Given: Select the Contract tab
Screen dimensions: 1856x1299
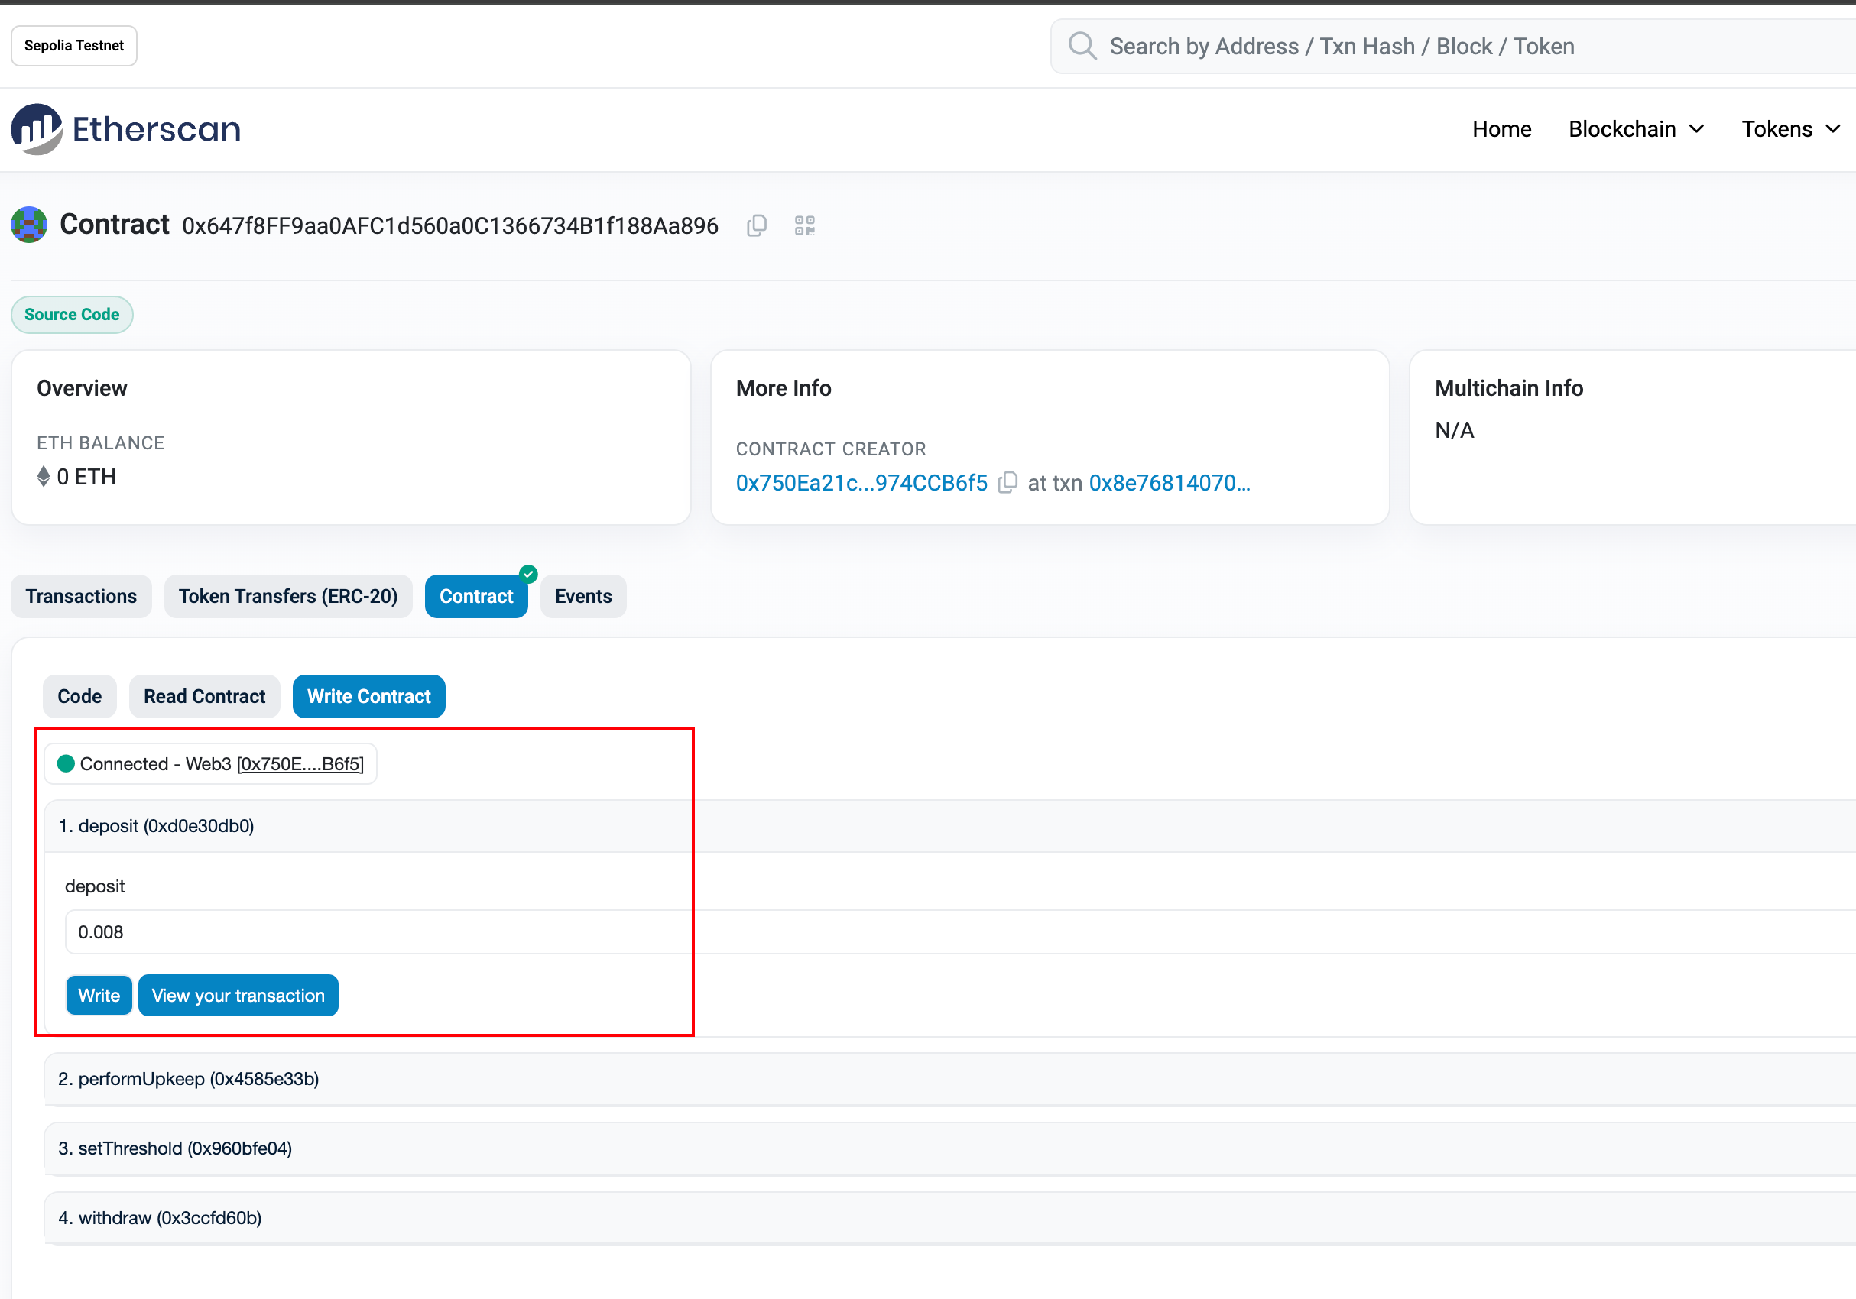Looking at the screenshot, I should click(x=476, y=596).
